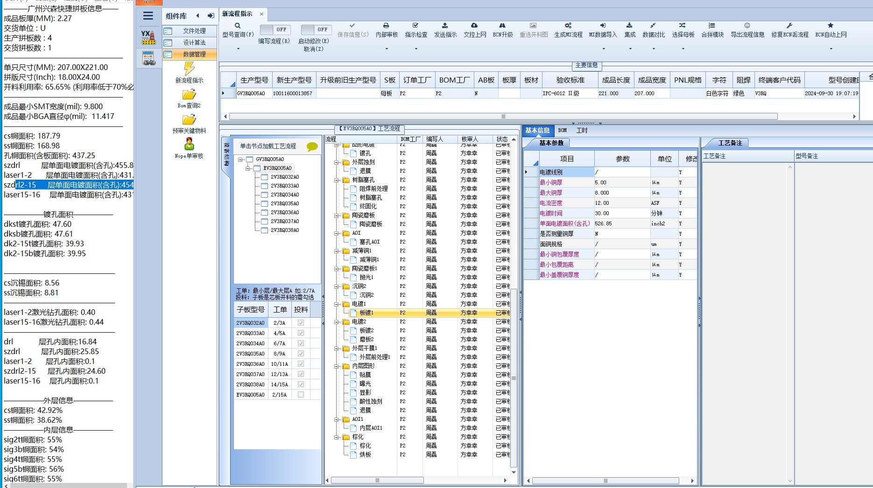Open the calculator icon in the sidebar

click(x=148, y=58)
